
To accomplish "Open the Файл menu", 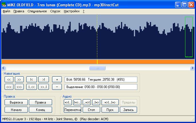I will tap(6, 11).
